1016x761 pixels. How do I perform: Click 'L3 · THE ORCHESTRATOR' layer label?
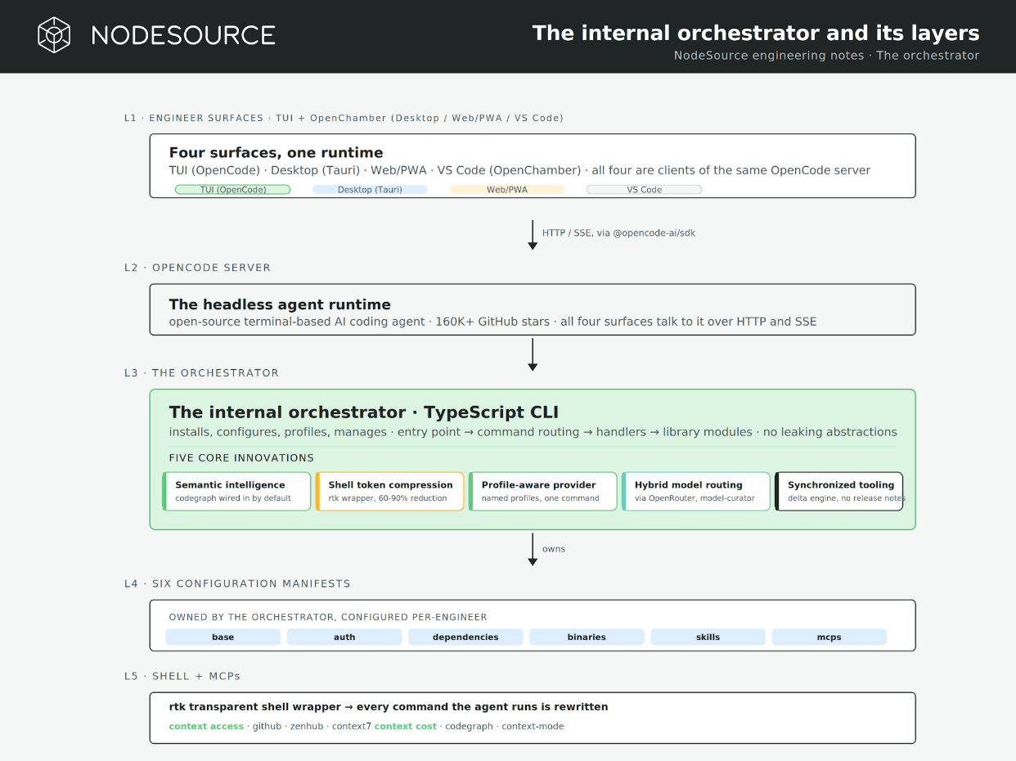[x=201, y=372]
